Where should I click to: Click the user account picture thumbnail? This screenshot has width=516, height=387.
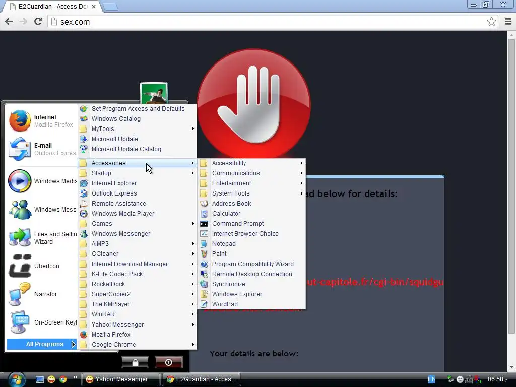pos(154,93)
